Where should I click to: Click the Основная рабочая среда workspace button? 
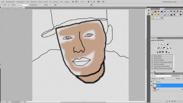click(170, 2)
